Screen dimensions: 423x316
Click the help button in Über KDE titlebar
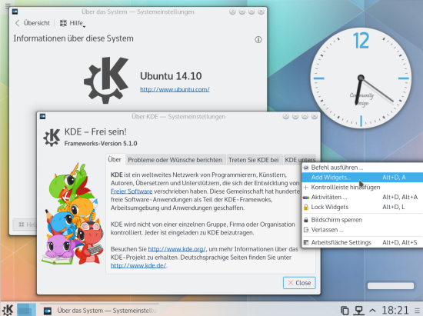click(286, 116)
